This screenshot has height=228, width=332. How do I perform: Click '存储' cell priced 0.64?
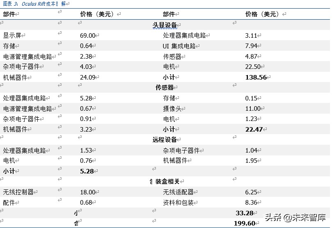pyautogui.click(x=9, y=46)
